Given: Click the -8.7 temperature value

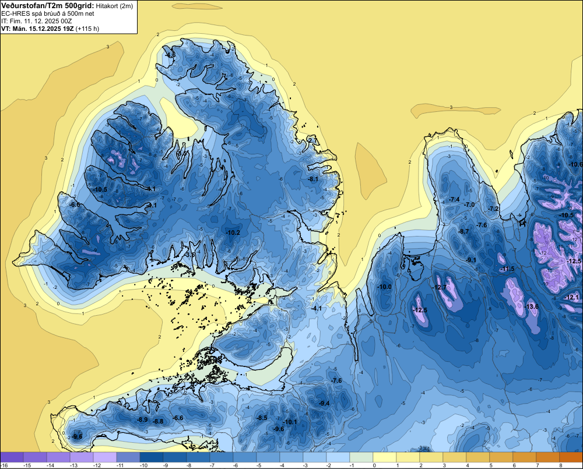Looking at the screenshot, I should pos(463,231).
